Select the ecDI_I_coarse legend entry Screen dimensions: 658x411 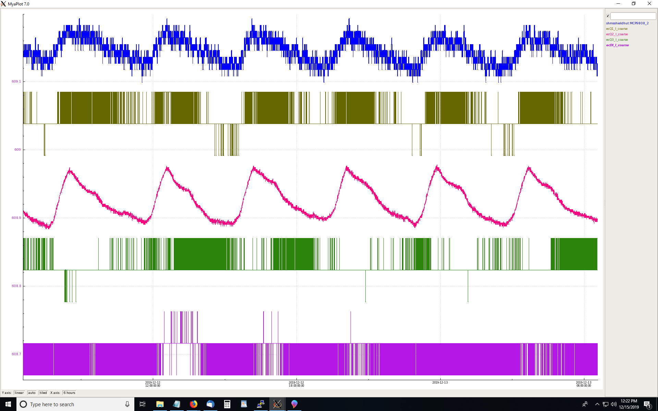(x=617, y=45)
